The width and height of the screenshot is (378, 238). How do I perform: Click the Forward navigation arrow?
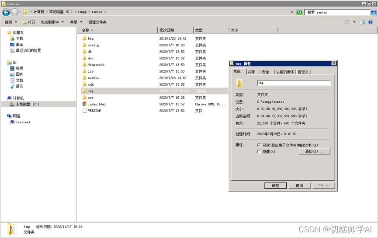[x=14, y=12]
